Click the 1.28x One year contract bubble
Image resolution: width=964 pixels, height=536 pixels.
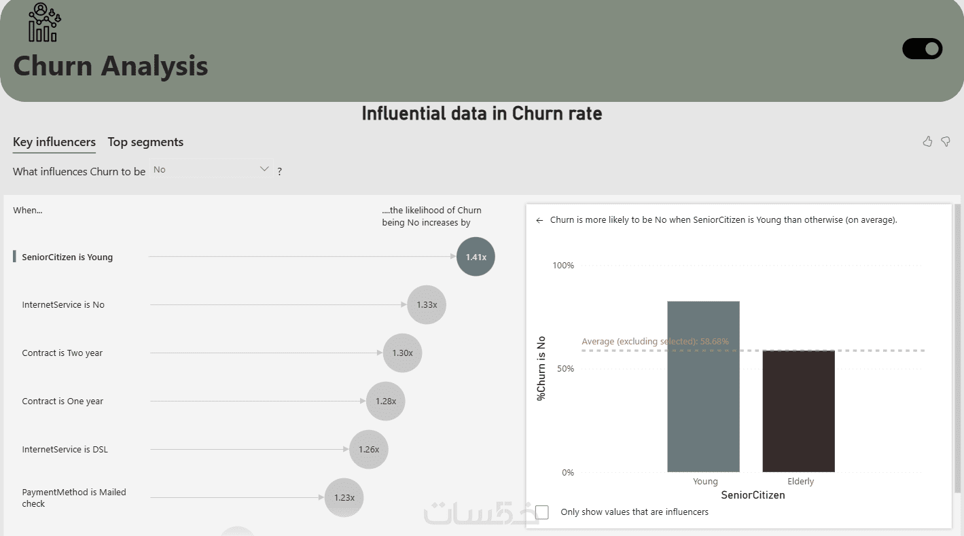coord(385,401)
